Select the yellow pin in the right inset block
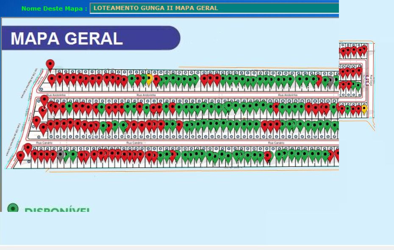The height and width of the screenshot is (250, 394). tap(364, 108)
